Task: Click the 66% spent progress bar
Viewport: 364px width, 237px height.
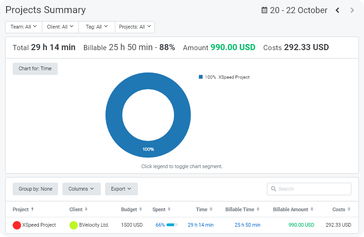Action: (172, 225)
